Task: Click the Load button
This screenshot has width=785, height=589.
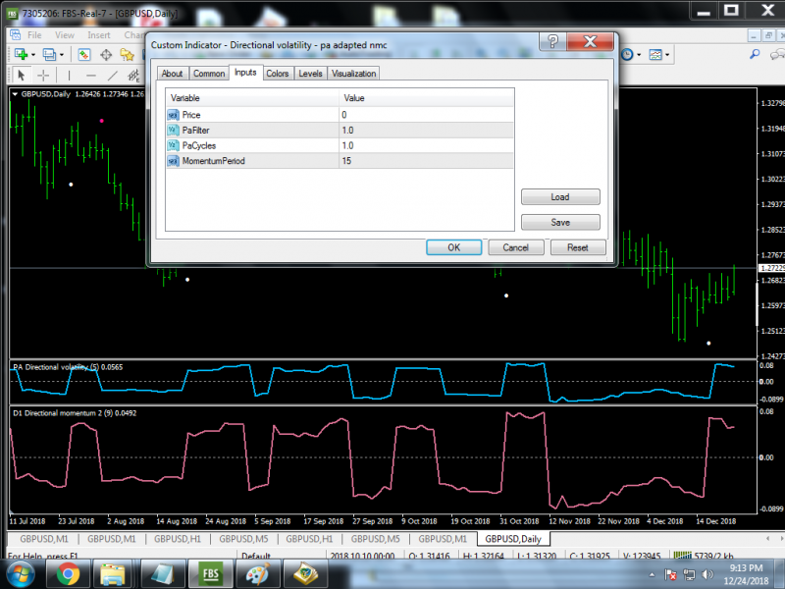Action: 560,197
